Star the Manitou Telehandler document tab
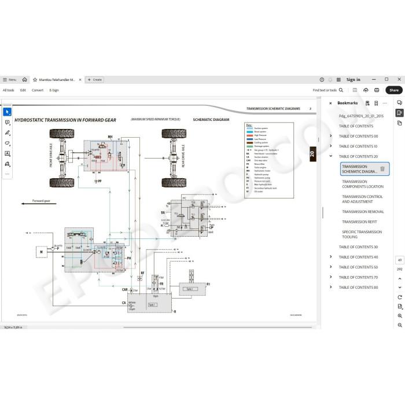This screenshot has width=405, height=405. pos(35,80)
